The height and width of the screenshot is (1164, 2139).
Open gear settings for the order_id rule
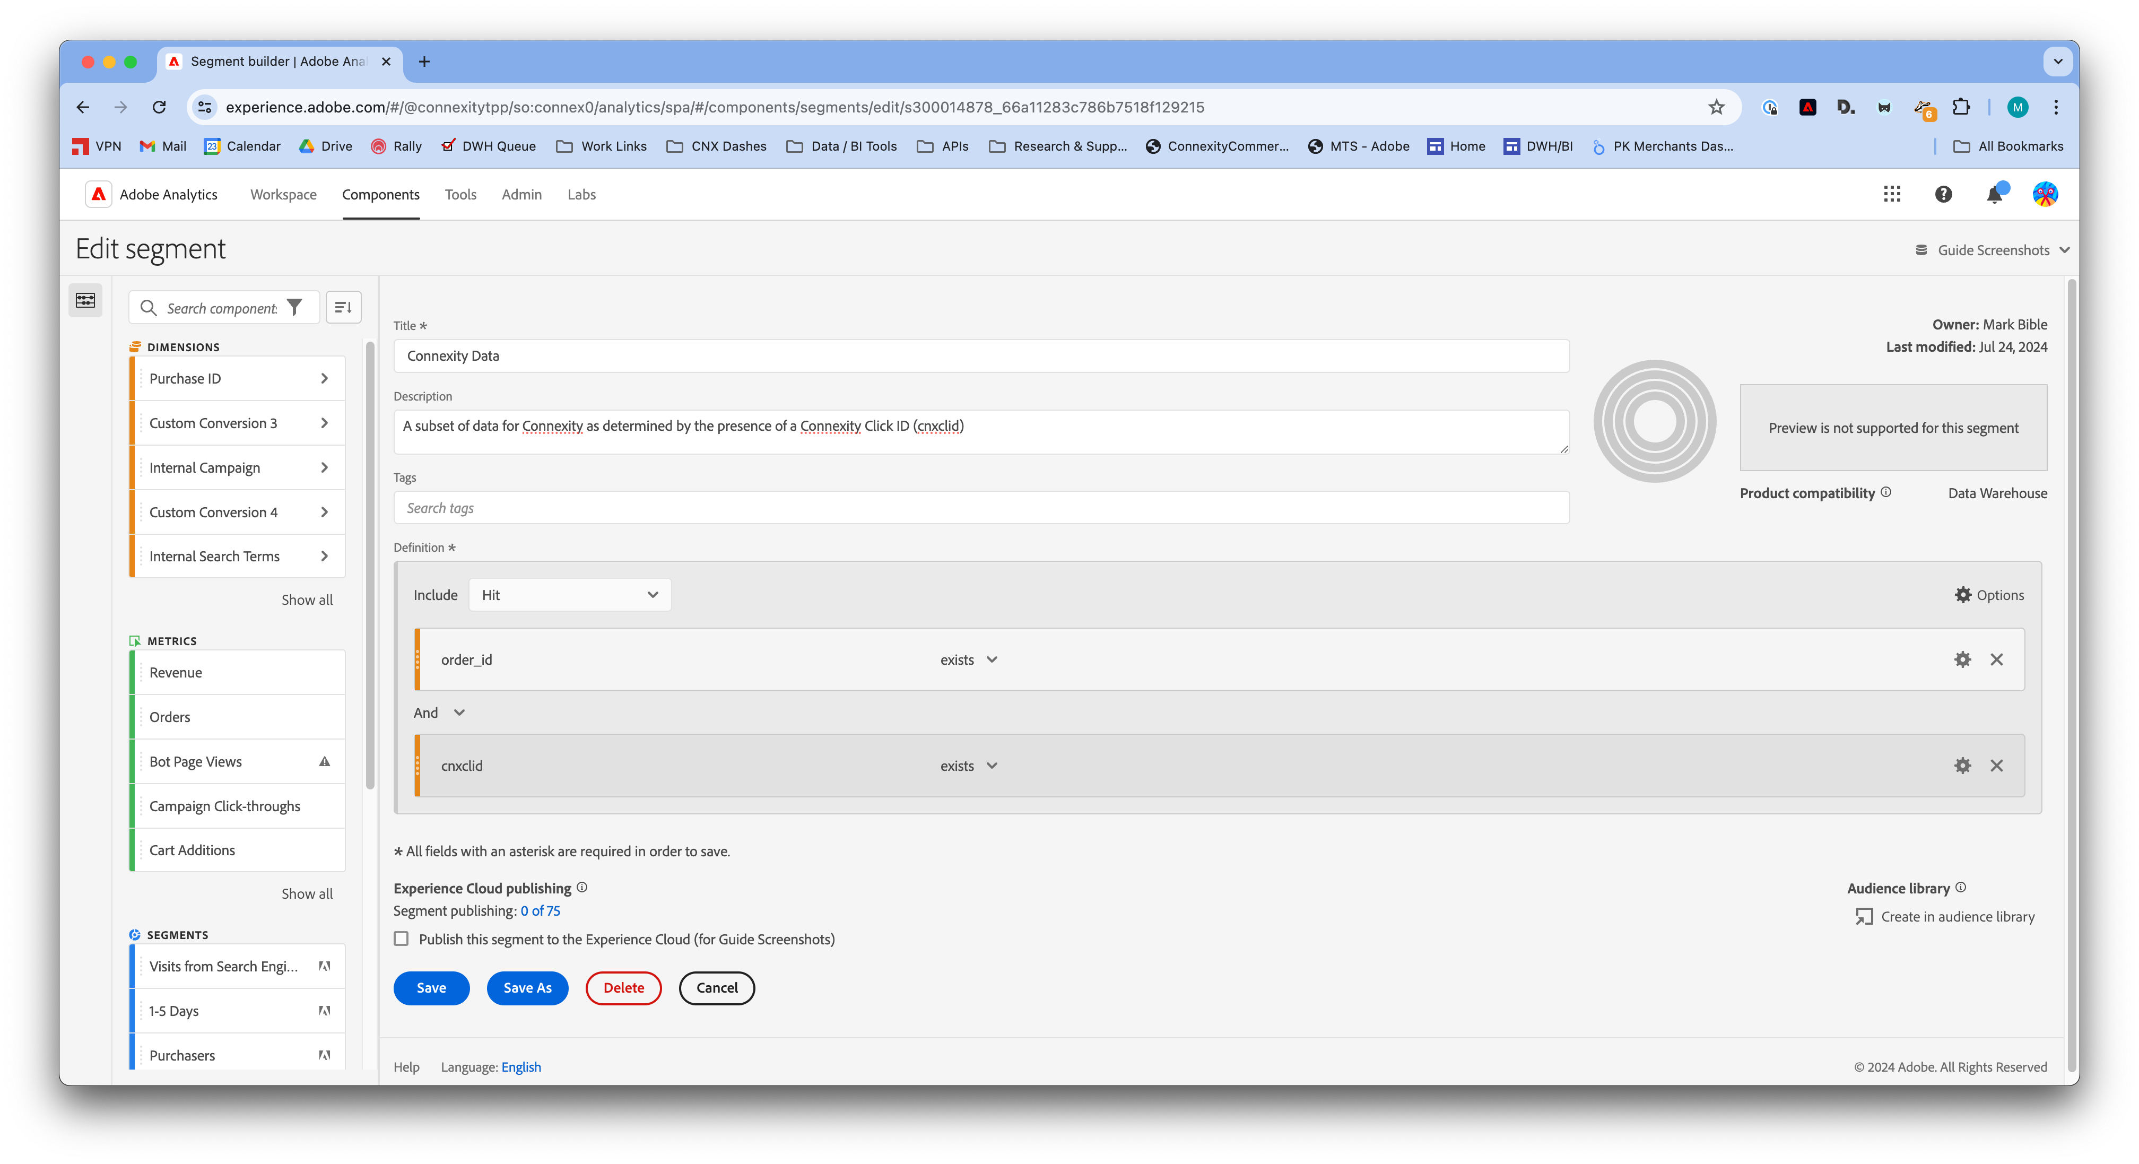click(1962, 659)
